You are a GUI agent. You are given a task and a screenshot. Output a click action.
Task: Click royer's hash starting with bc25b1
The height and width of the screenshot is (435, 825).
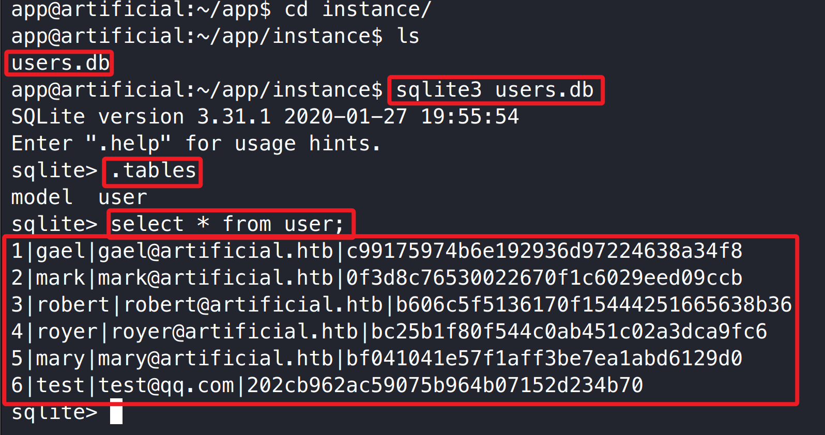[569, 332]
